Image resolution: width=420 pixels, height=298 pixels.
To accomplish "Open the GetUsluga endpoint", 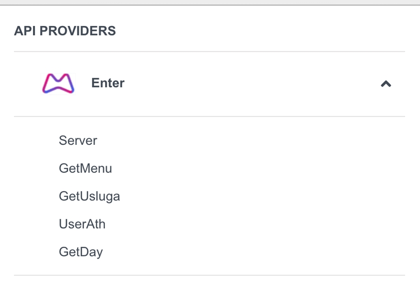I will (x=89, y=196).
